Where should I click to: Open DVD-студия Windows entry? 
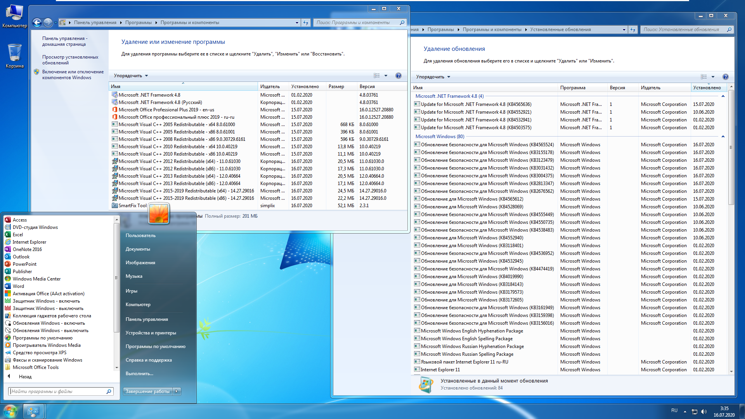pos(35,227)
